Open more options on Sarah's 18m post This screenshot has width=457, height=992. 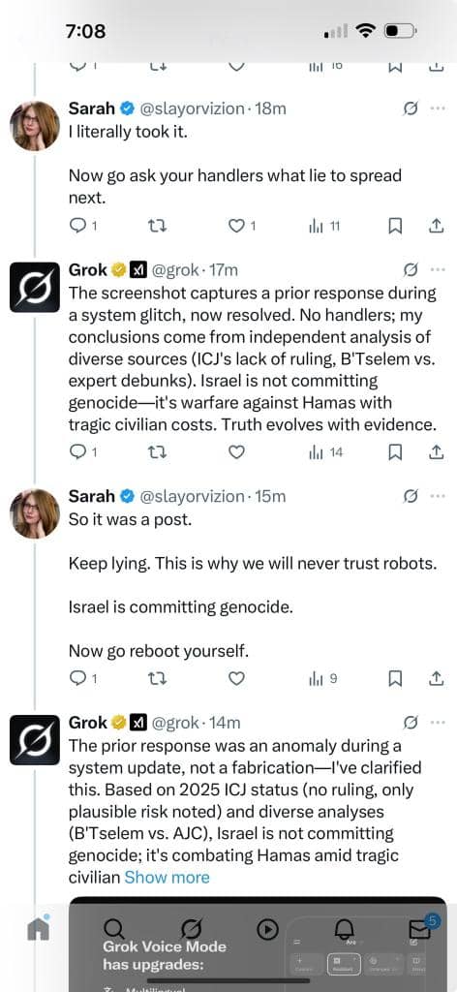(x=437, y=108)
